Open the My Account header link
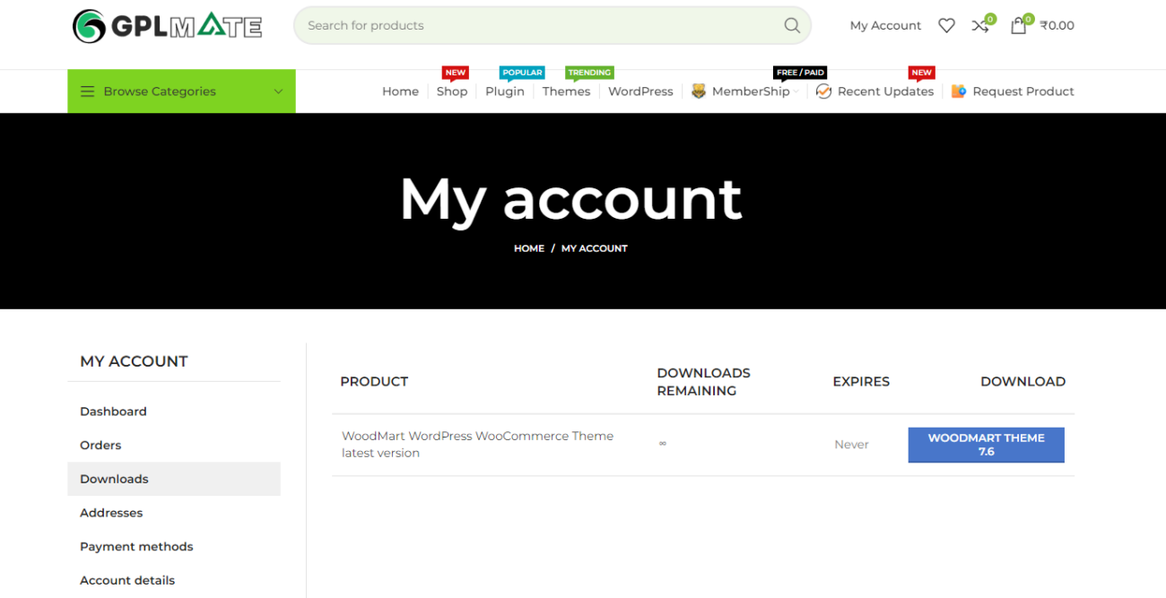Image resolution: width=1166 pixels, height=598 pixels. [x=885, y=26]
